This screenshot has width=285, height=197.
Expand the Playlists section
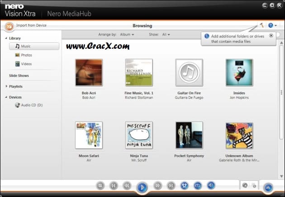pyautogui.click(x=6, y=86)
